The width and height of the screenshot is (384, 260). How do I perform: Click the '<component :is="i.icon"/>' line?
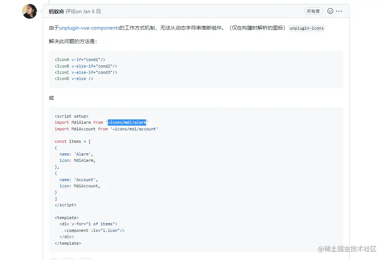[95, 230]
